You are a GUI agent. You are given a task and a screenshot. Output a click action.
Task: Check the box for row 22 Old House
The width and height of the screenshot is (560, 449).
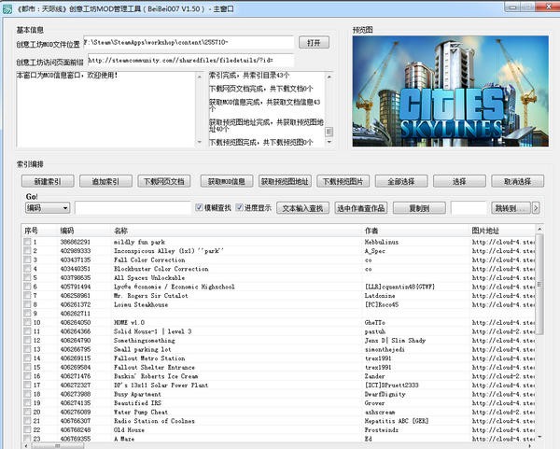click(27, 429)
